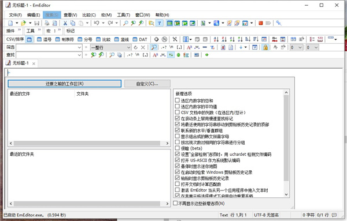The width and height of the screenshot is (347, 221).
Task: Uncheck the 打开 US-ASCII default encoding option
Action: pyautogui.click(x=178, y=160)
